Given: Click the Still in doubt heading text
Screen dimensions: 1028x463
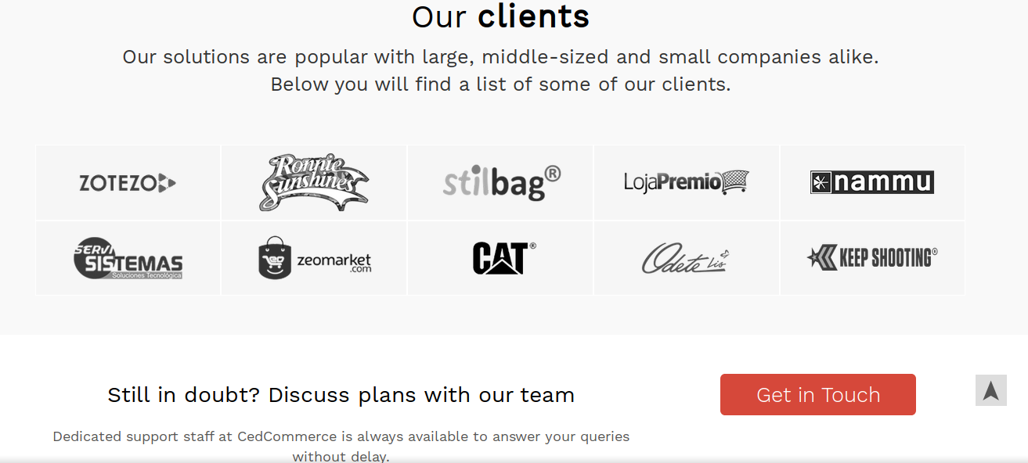Looking at the screenshot, I should pyautogui.click(x=341, y=395).
